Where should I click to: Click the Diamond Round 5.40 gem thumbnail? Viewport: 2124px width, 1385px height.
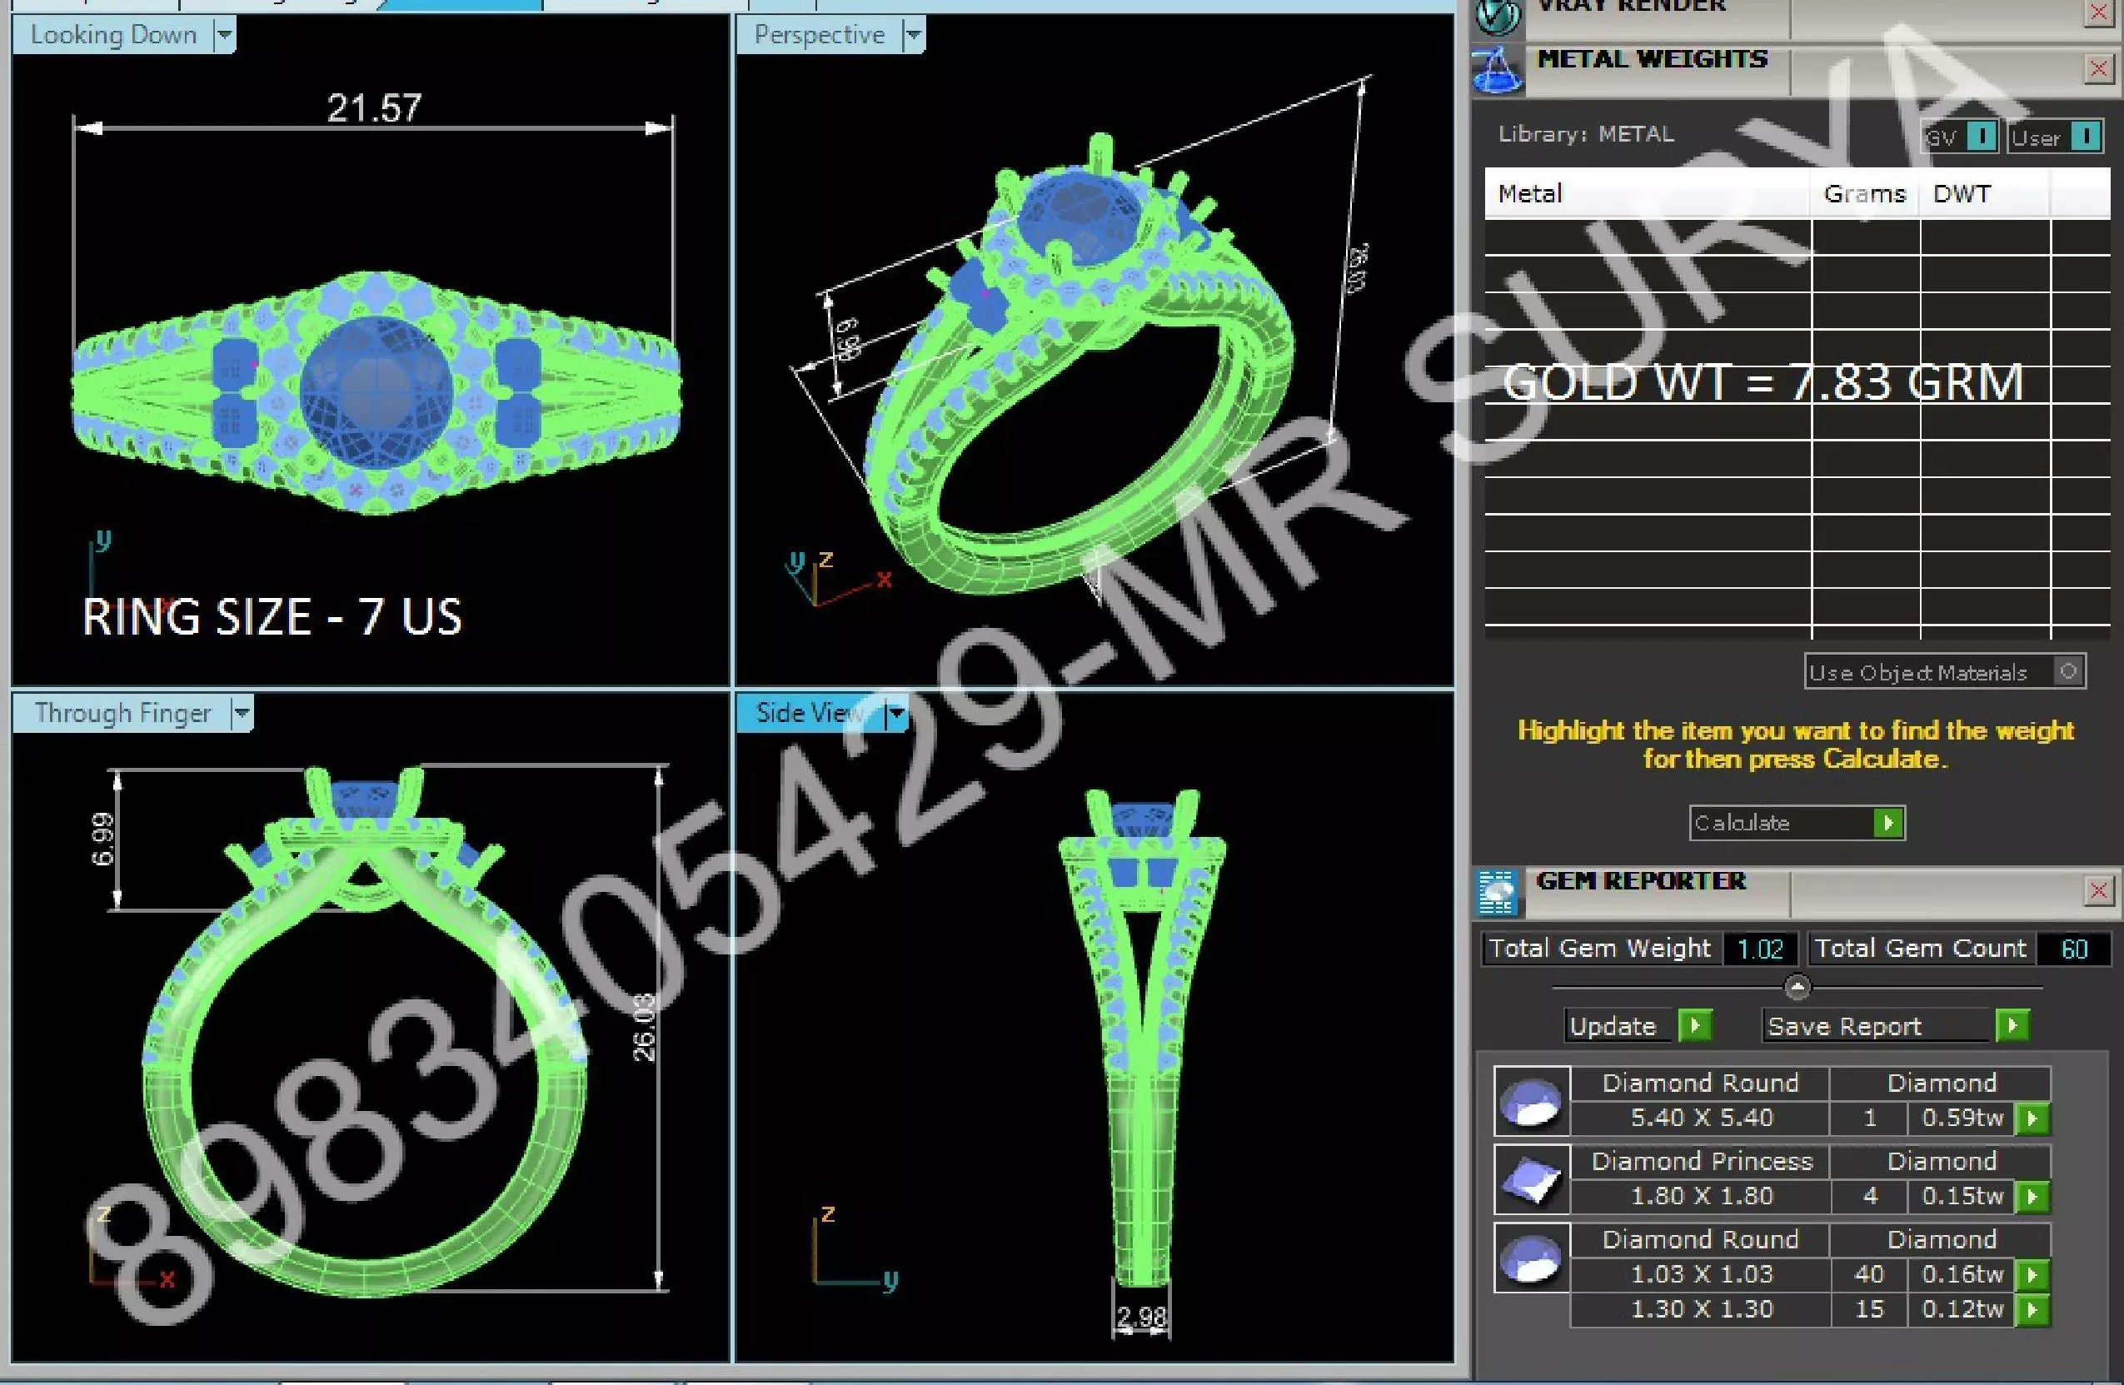coord(1532,1101)
